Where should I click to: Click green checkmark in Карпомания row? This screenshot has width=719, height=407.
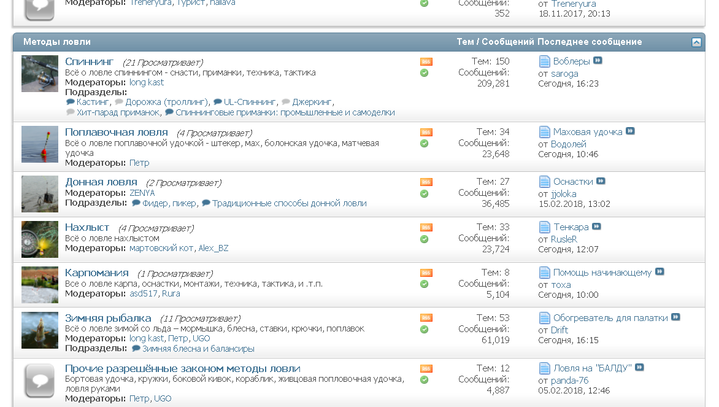pyautogui.click(x=424, y=284)
